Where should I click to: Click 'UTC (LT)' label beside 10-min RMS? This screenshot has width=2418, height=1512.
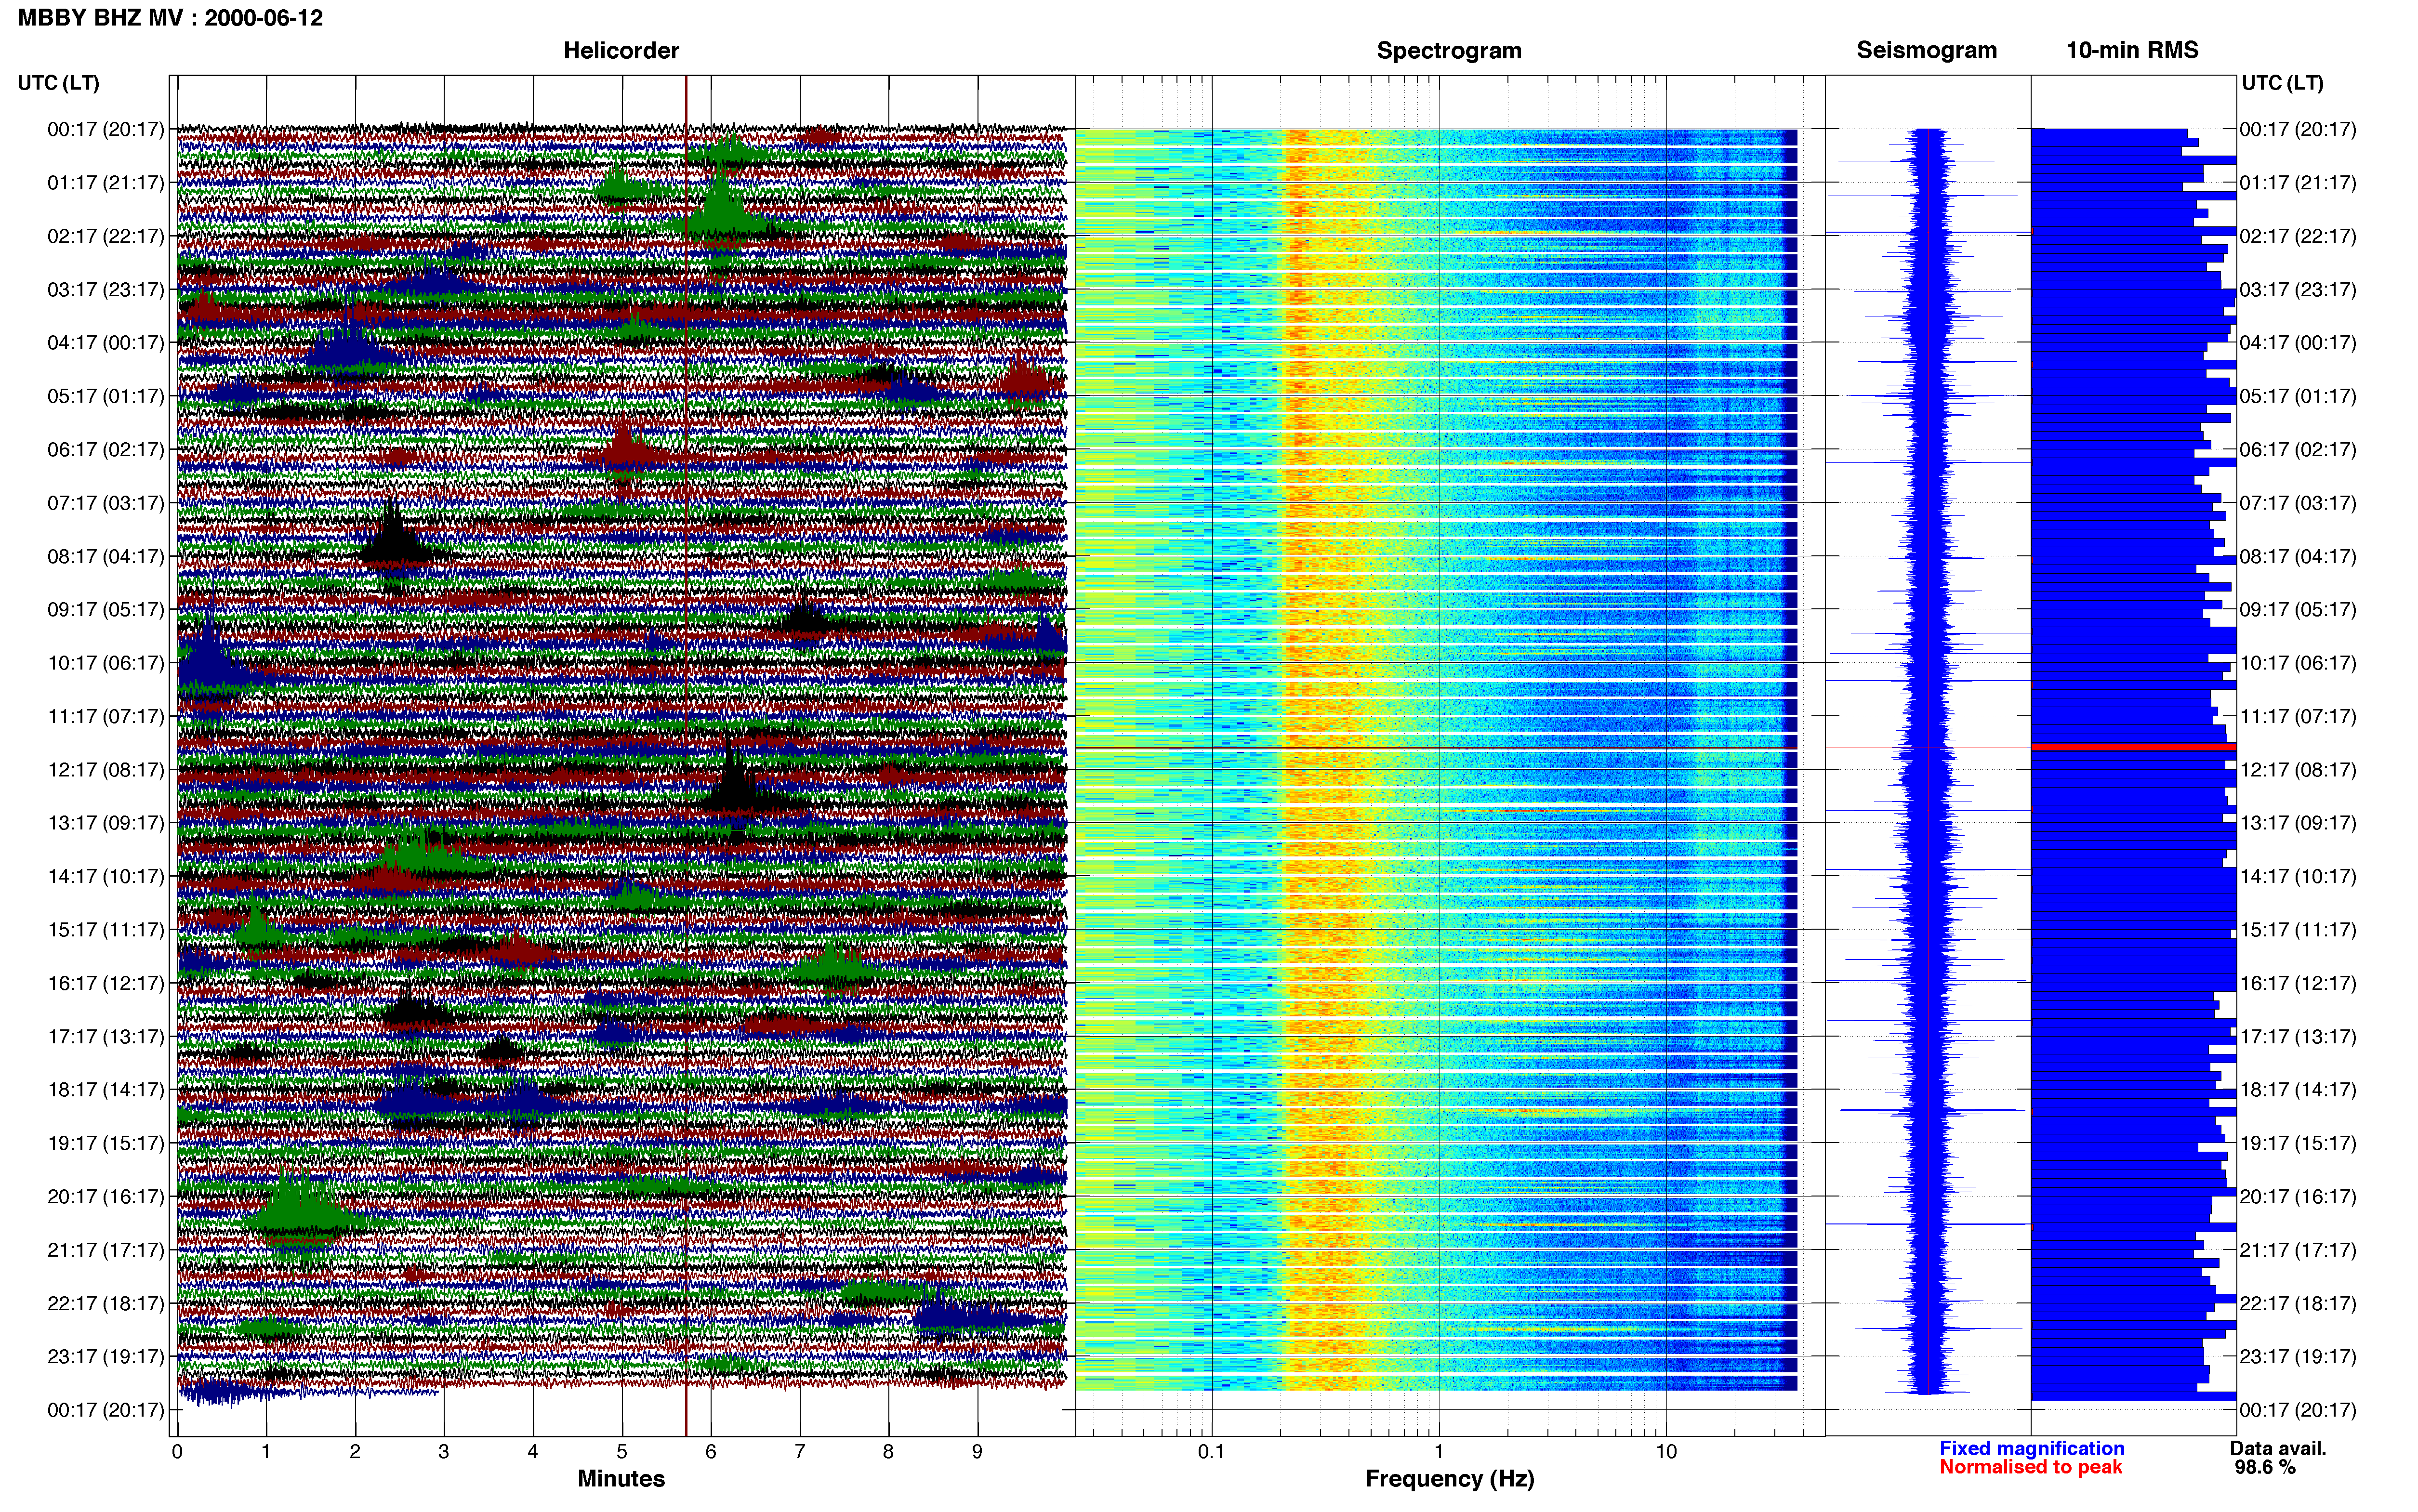(2282, 83)
